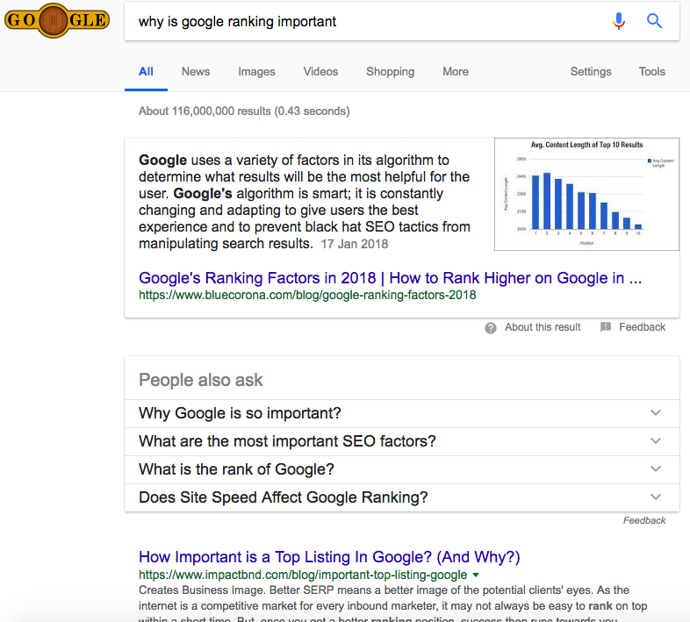Open the Videos tab

(x=320, y=72)
